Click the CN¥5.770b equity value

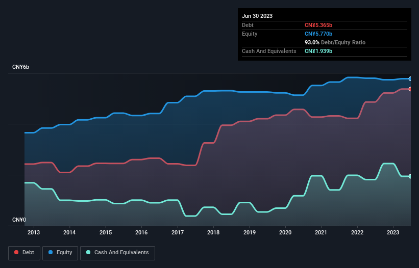tap(318, 34)
